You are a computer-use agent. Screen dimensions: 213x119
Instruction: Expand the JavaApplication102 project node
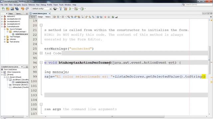pyautogui.click(x=2, y=19)
